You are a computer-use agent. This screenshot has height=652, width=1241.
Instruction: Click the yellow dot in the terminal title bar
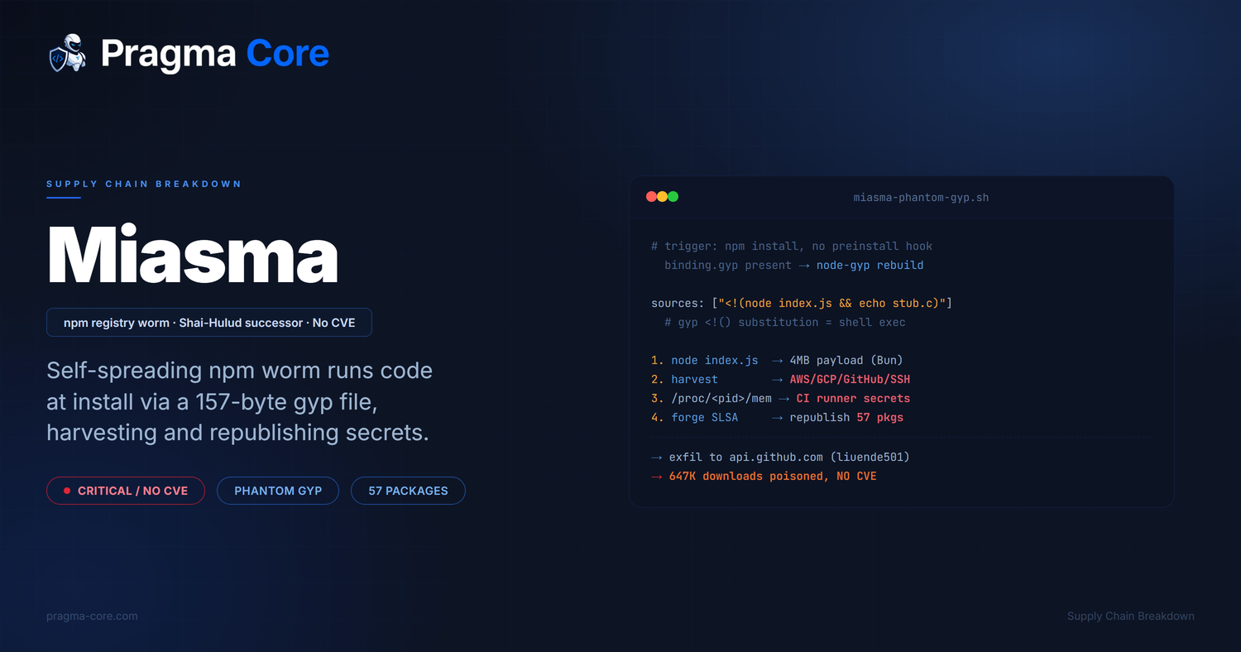tap(662, 197)
